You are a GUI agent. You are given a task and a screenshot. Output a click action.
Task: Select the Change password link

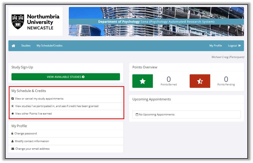click(x=26, y=134)
